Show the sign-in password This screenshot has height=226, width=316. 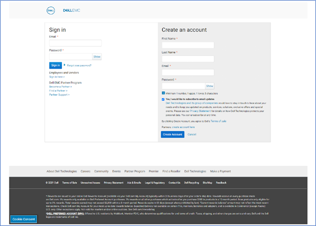(x=97, y=57)
